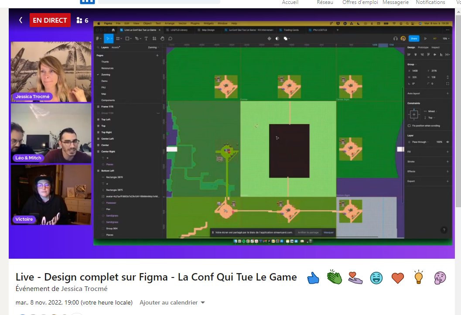Switch to the Prototype tab

(x=423, y=48)
